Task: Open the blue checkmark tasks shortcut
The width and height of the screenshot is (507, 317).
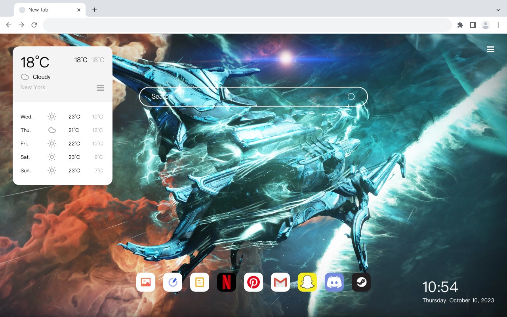Action: click(x=173, y=282)
